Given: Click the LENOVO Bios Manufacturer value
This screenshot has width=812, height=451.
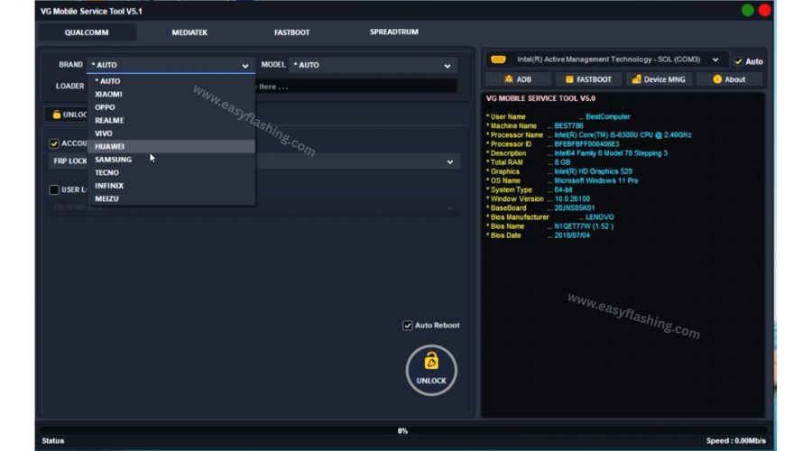Looking at the screenshot, I should [600, 217].
